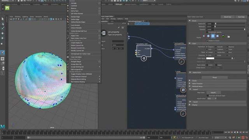The image size is (249, 140).
Task: Select the Replace color operation radio
Action: coord(207,47)
